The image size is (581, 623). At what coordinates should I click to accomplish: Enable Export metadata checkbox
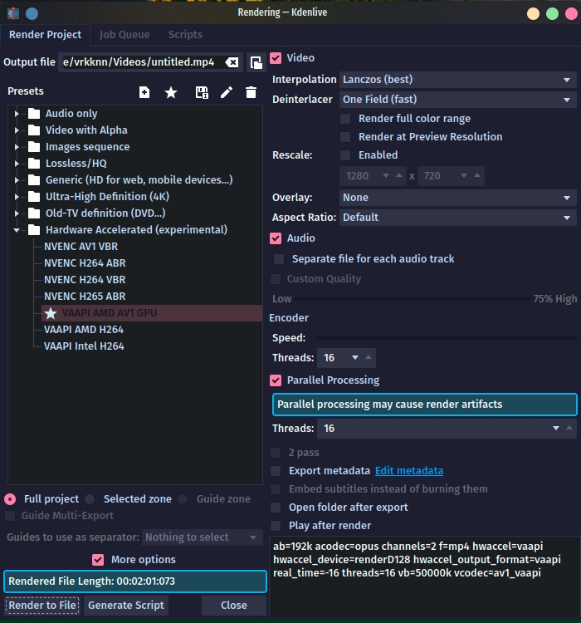(276, 471)
